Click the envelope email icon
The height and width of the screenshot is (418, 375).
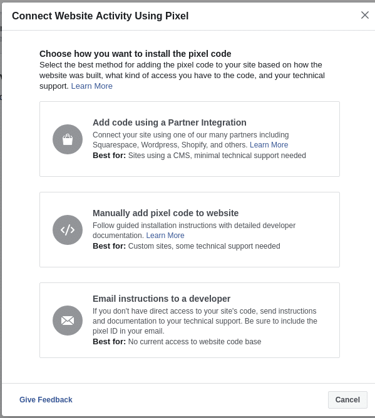point(68,321)
